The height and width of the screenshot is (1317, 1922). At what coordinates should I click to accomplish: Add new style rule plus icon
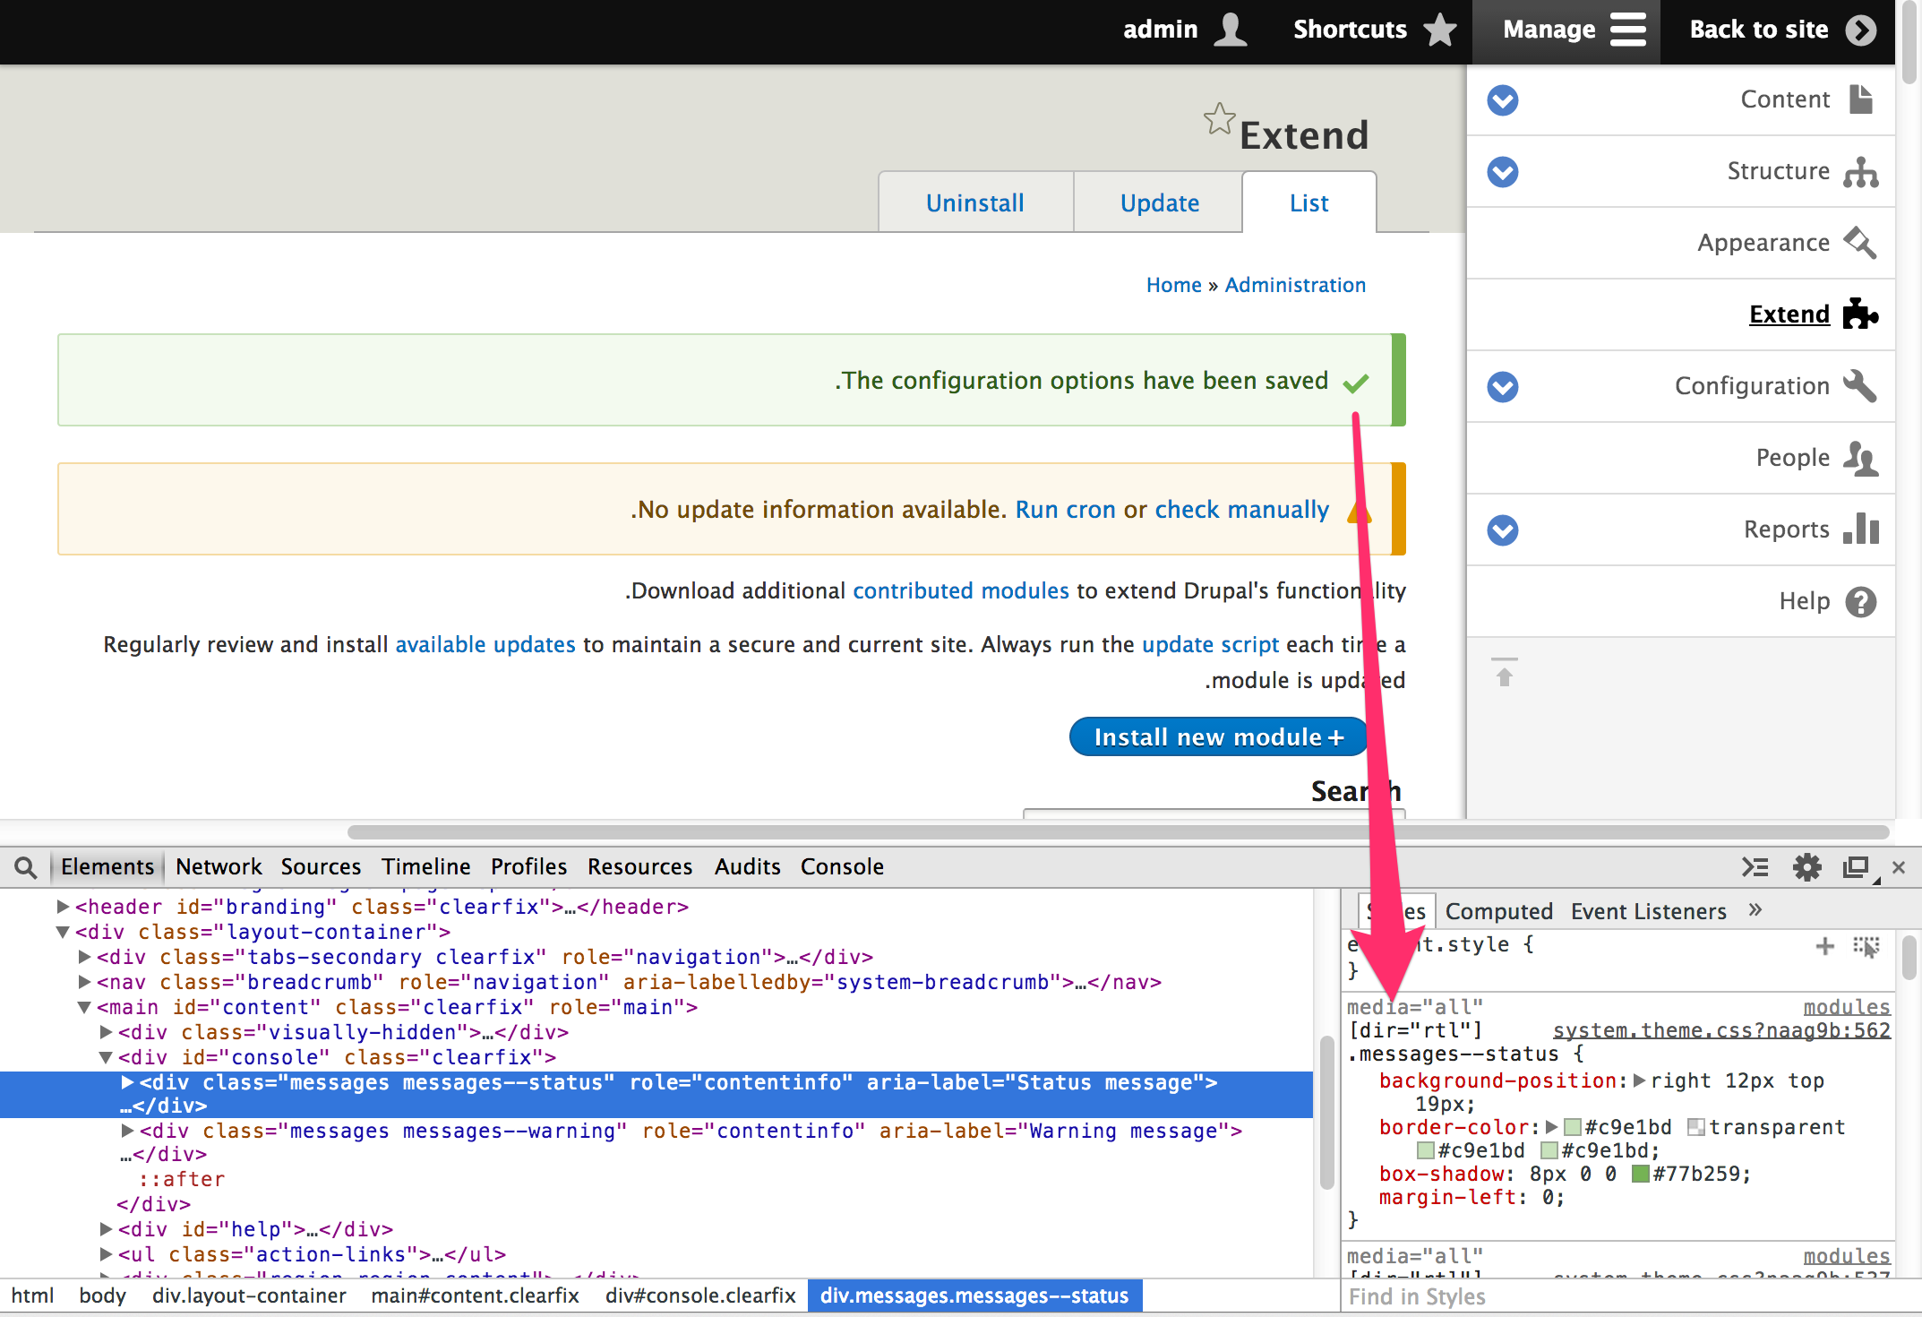[1824, 946]
